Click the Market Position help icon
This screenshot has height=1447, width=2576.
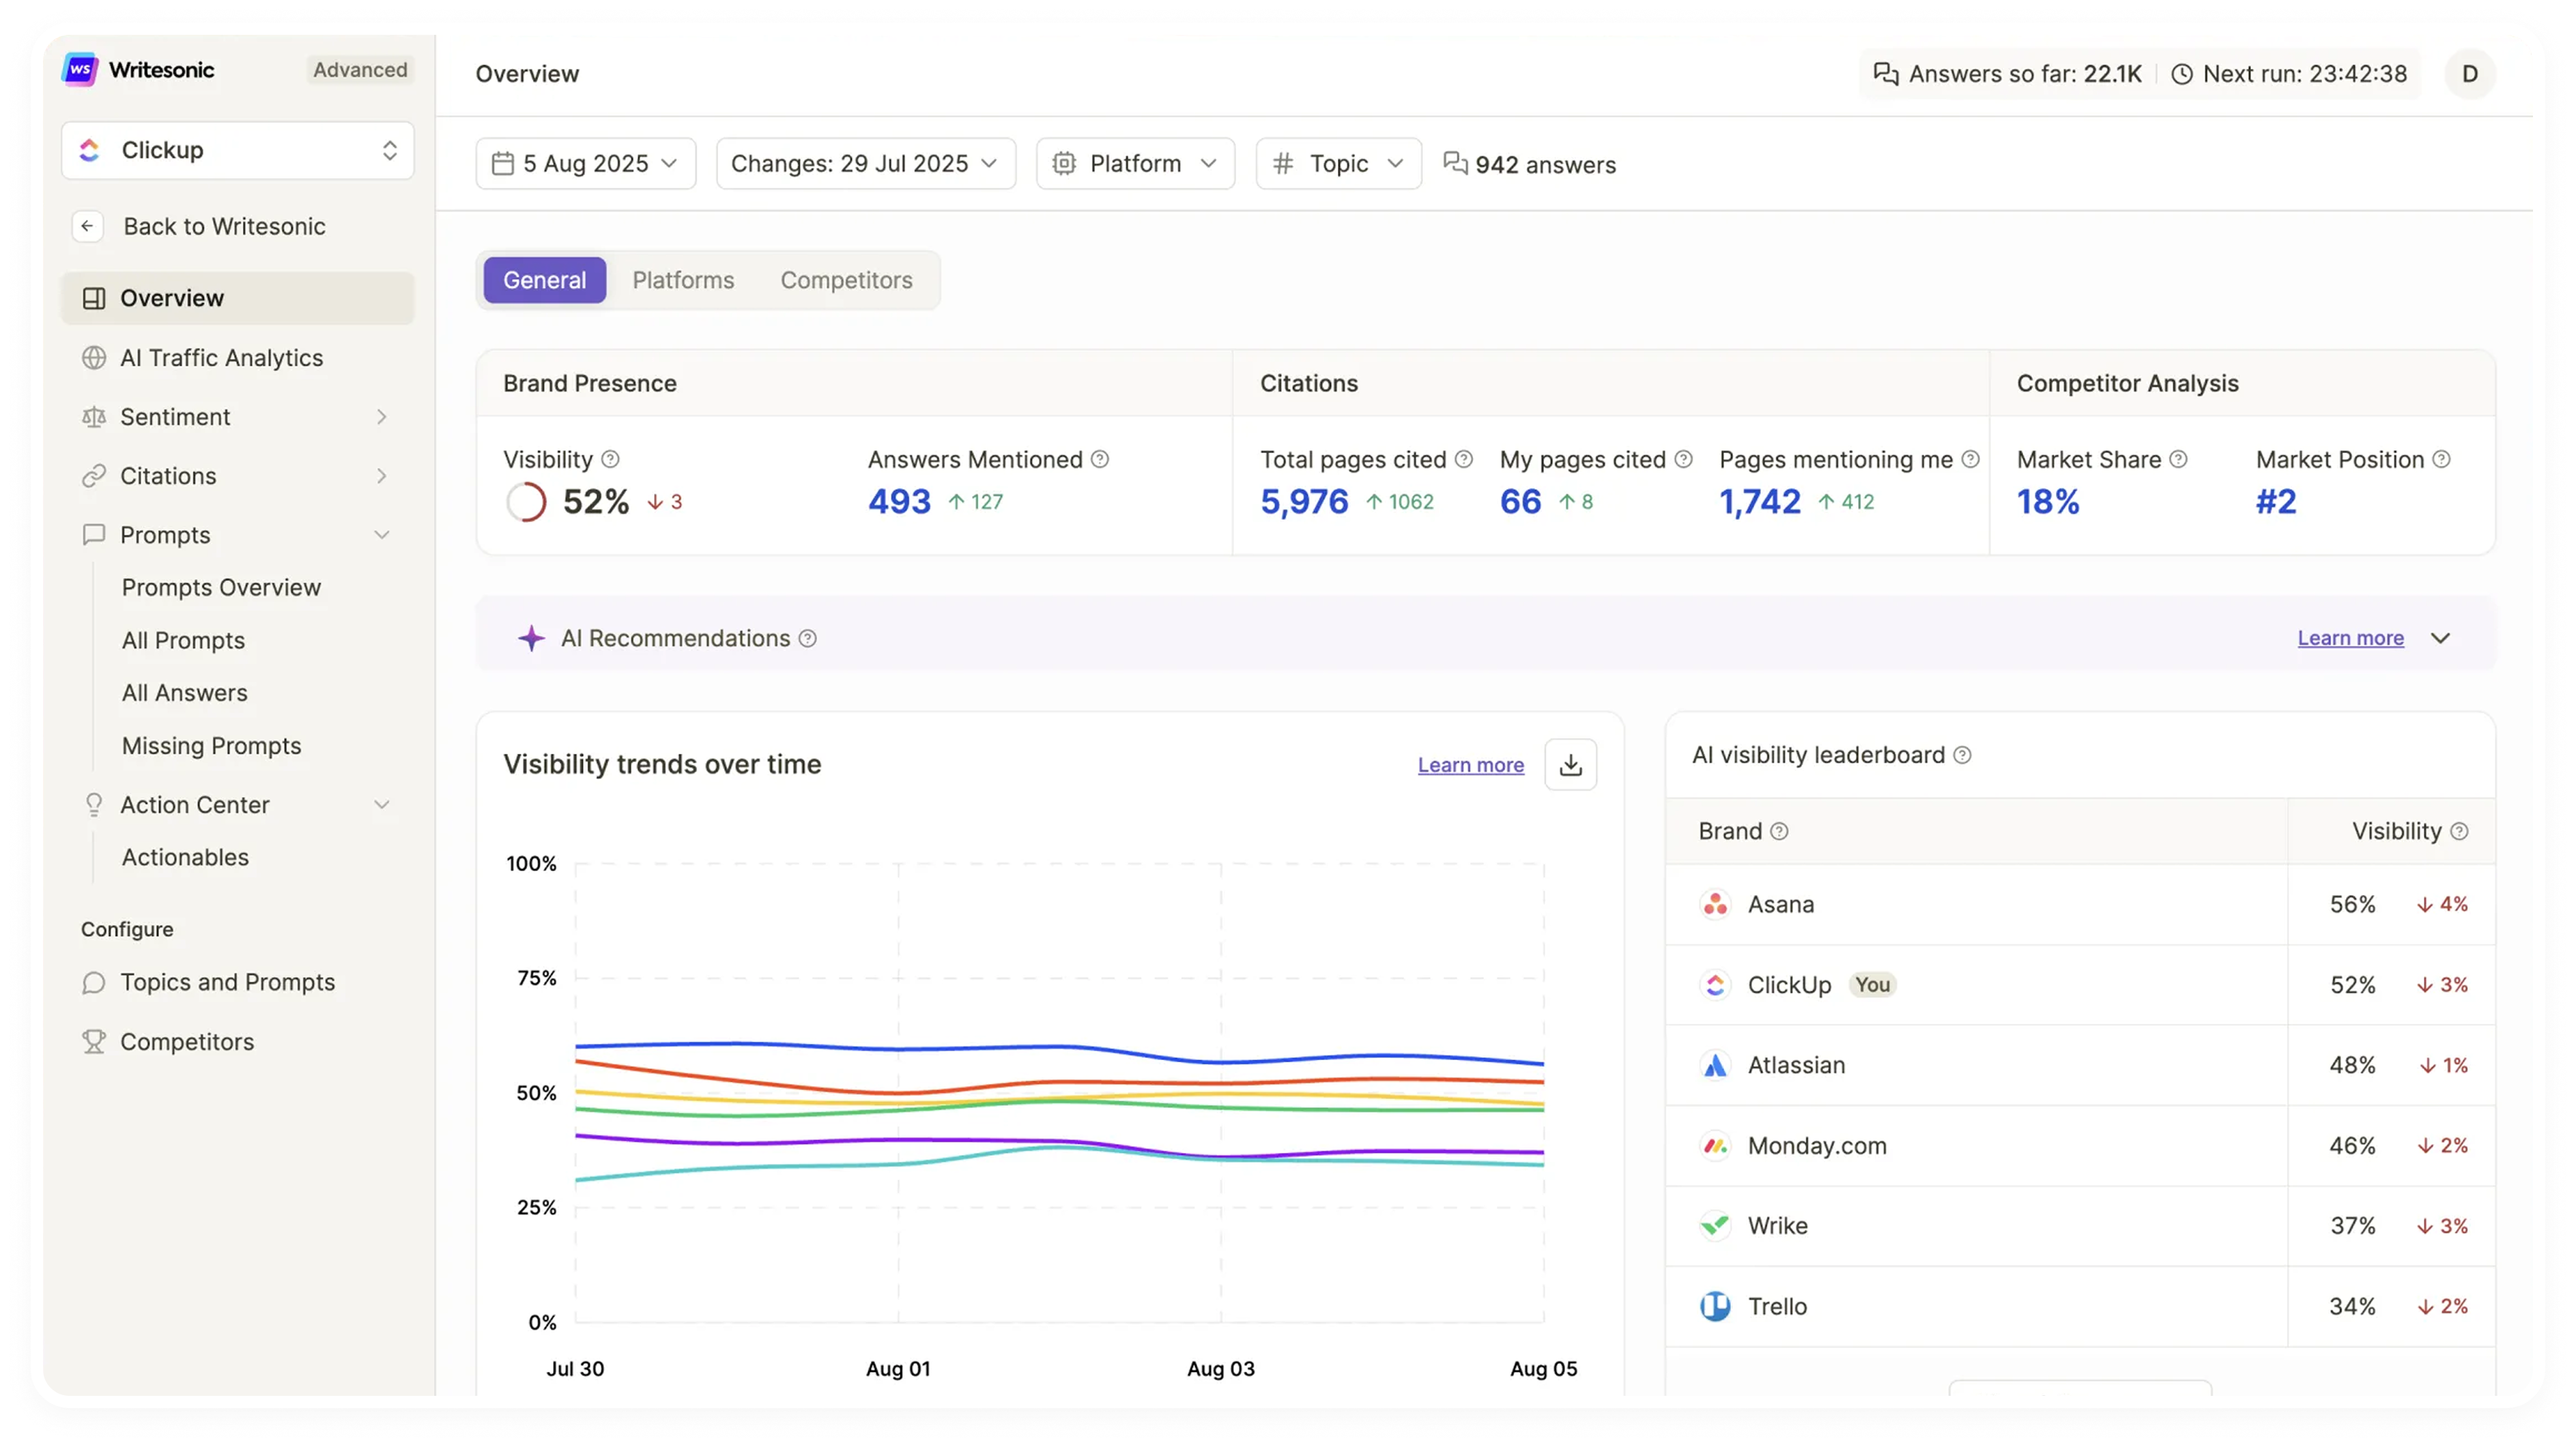point(2441,458)
